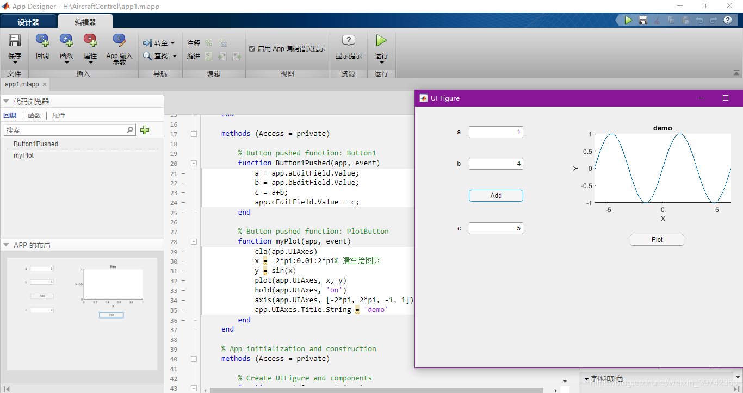Toggle 启用 App 编码错误提示 checkbox
The width and height of the screenshot is (743, 393).
pos(252,48)
